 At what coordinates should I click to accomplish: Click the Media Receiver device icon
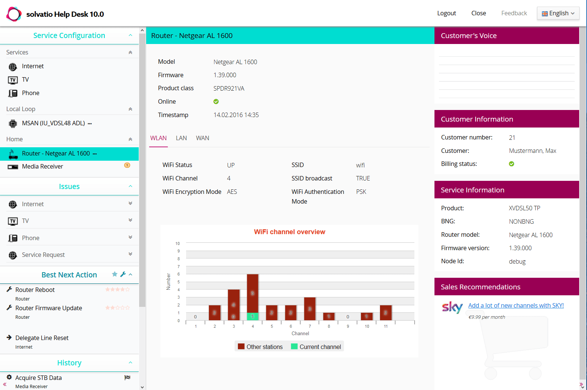13,167
